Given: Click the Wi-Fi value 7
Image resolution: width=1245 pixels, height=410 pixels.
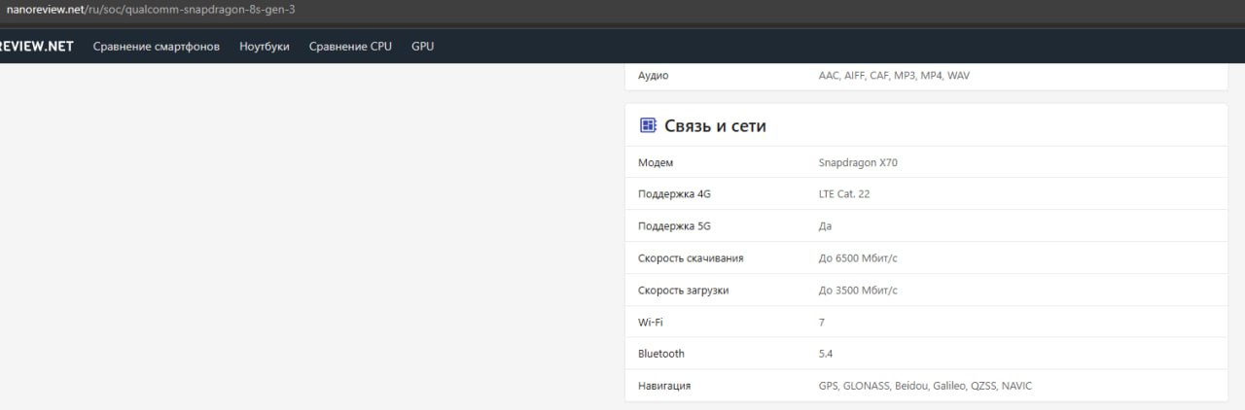Looking at the screenshot, I should pyautogui.click(x=822, y=322).
